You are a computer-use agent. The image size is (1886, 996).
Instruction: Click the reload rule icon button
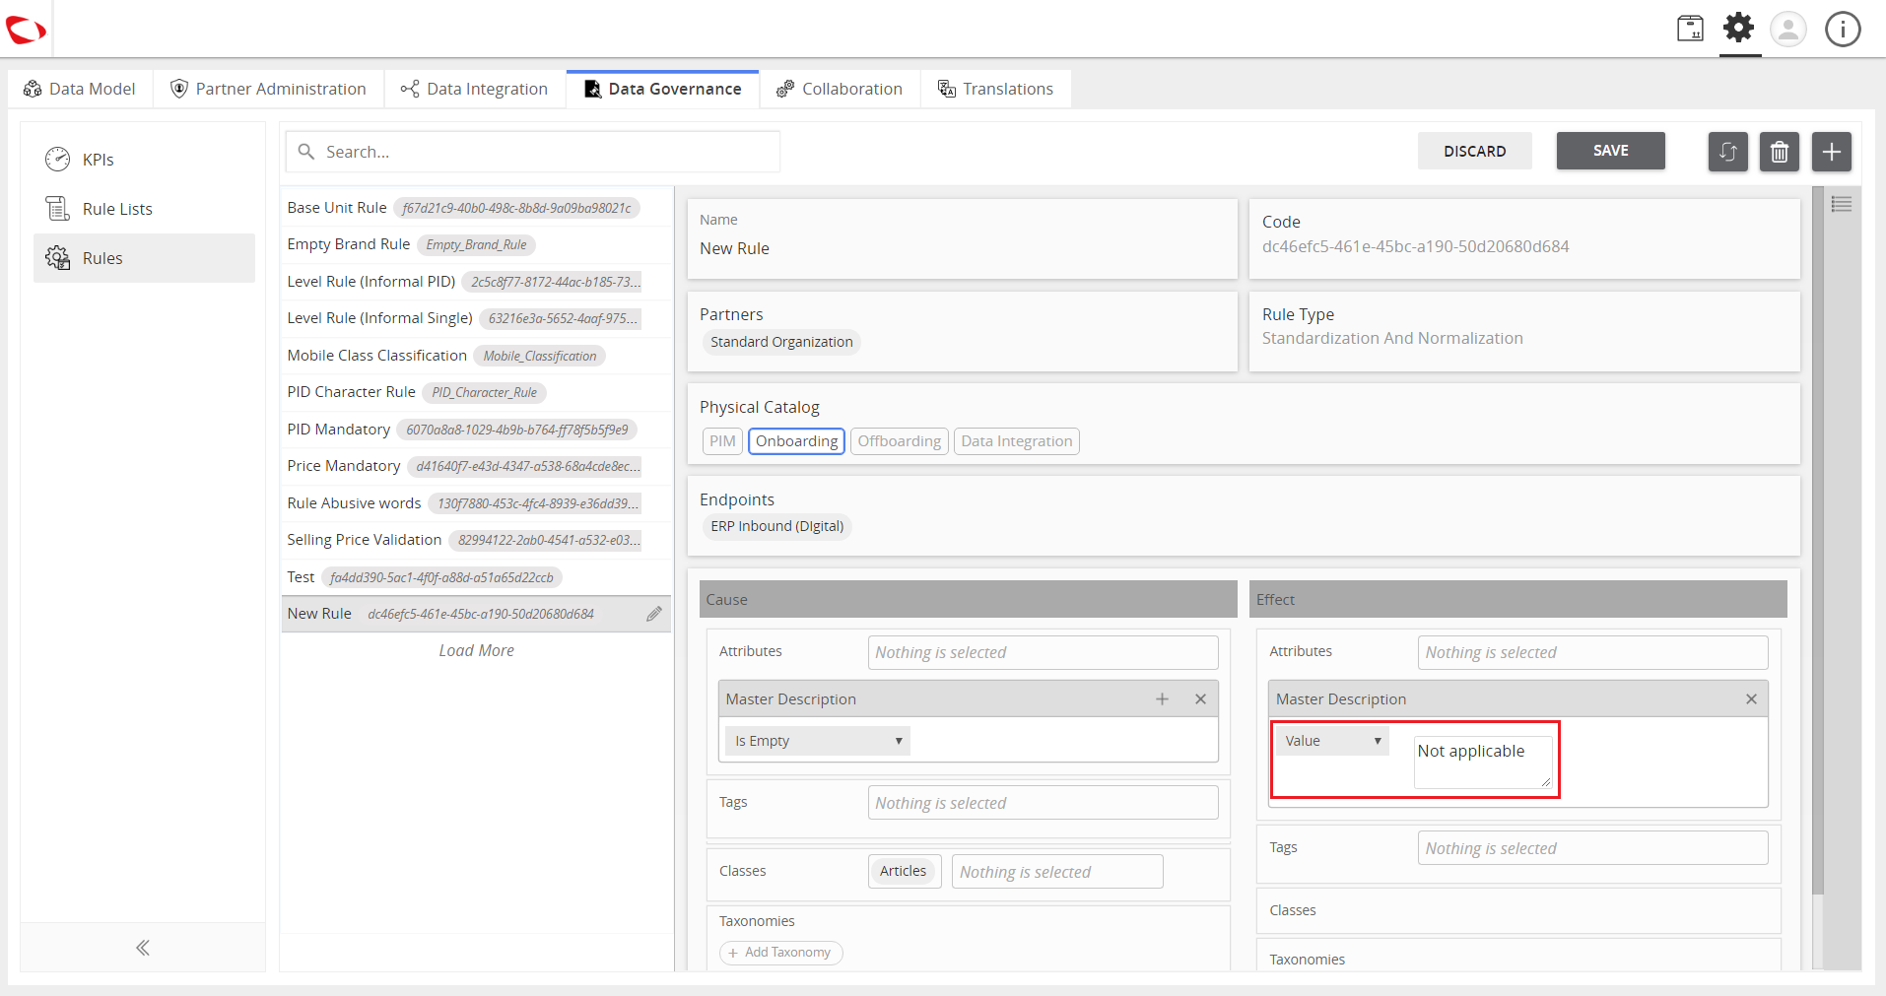point(1727,152)
